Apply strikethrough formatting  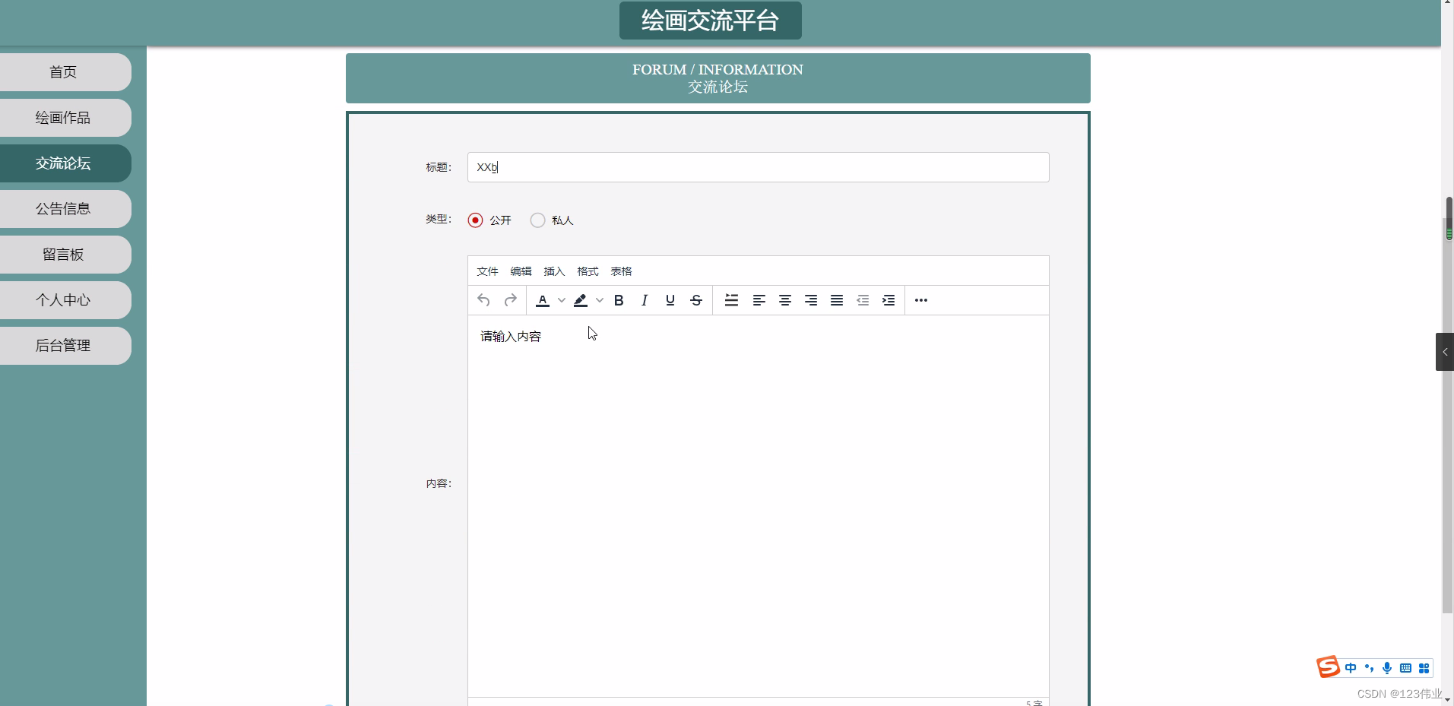point(695,300)
